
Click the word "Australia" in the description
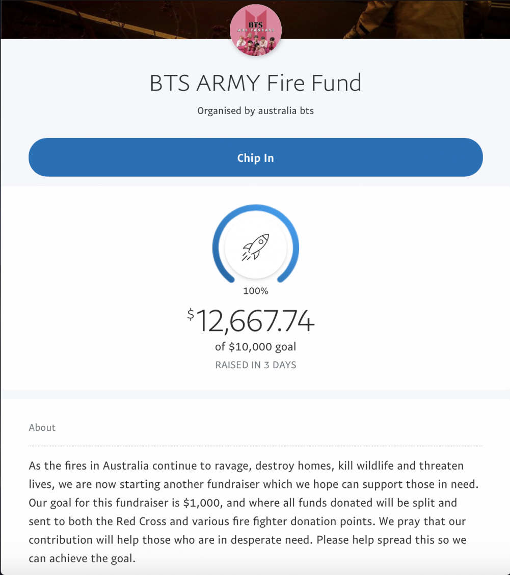(x=125, y=466)
